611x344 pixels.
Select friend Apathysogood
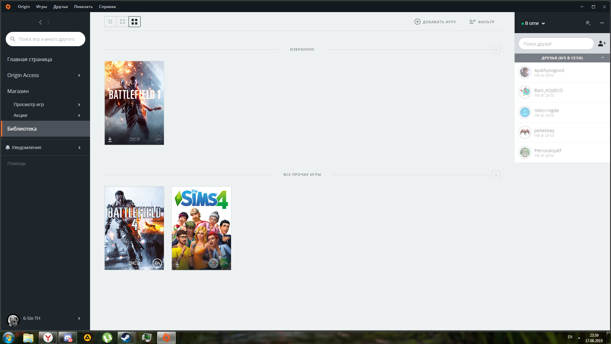pos(562,72)
